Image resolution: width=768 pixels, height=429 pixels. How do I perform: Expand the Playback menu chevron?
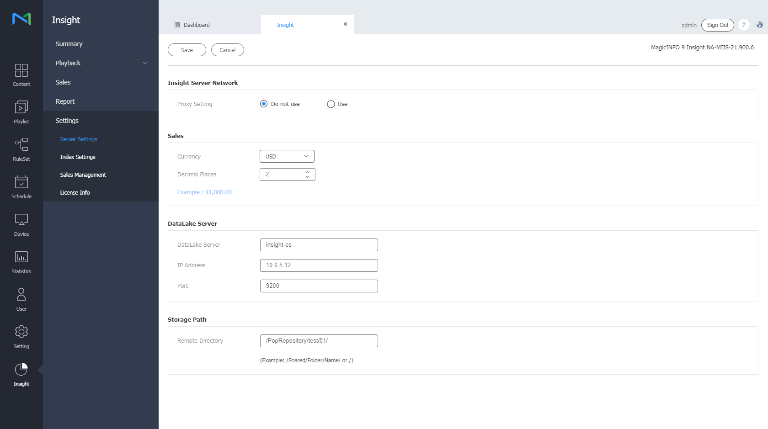tap(145, 63)
